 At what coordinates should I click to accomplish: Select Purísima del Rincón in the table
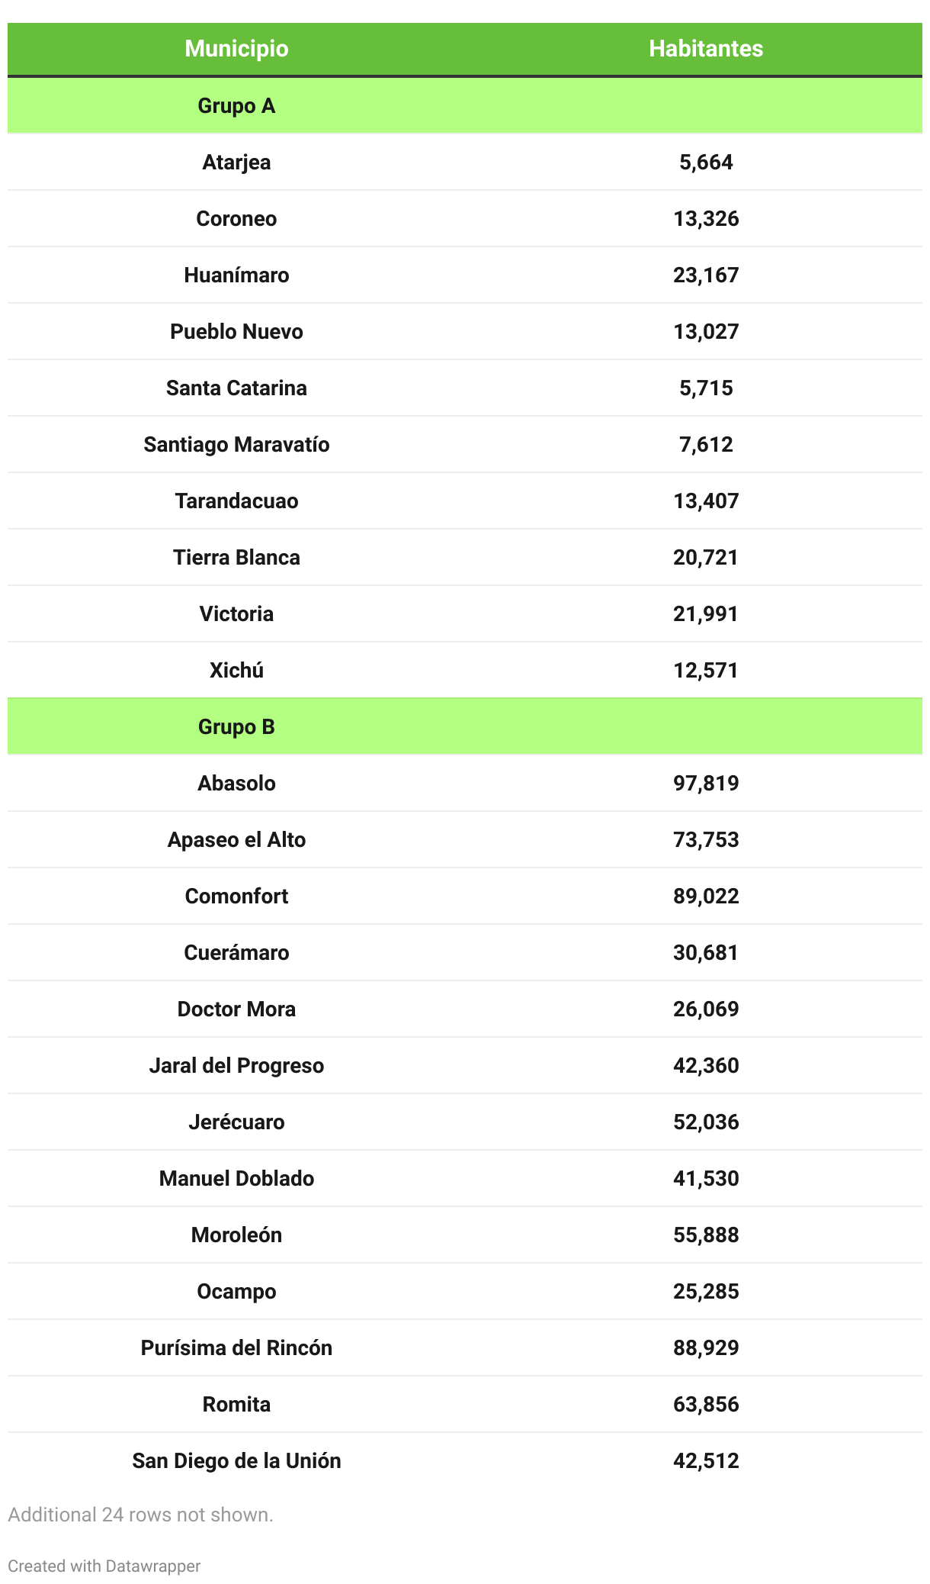tap(236, 1347)
